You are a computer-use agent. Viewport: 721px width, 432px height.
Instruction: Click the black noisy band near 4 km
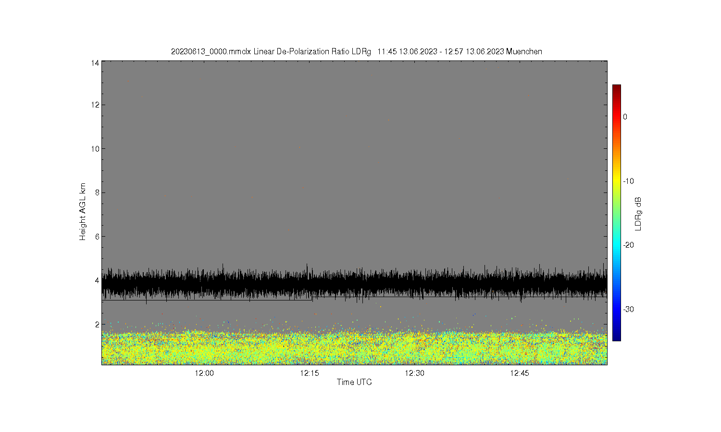pos(354,283)
